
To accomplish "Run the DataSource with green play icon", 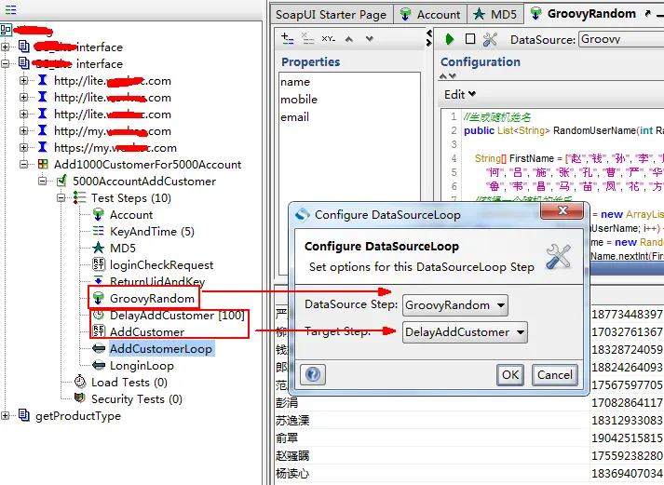I will 449,39.
